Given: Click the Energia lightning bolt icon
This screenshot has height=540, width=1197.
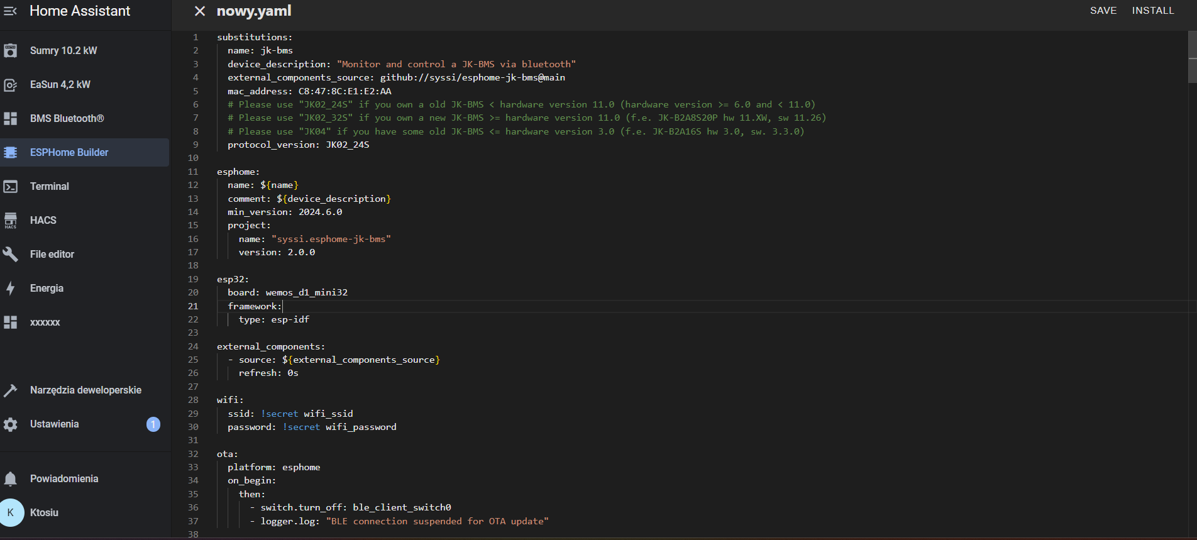Looking at the screenshot, I should point(10,288).
